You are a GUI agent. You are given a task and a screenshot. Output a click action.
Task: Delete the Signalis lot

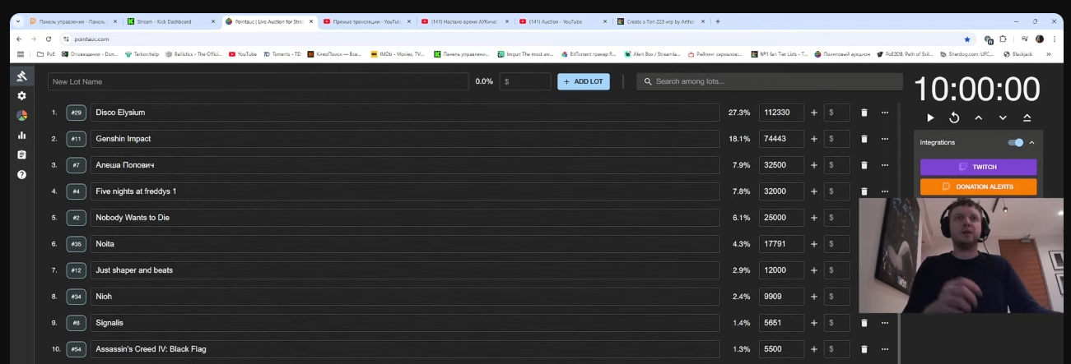click(x=864, y=323)
